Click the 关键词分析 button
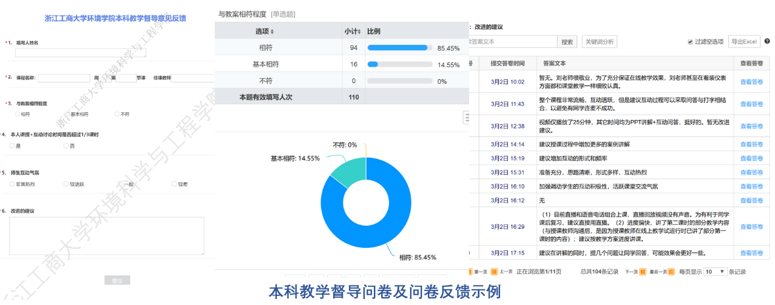The image size is (775, 305). (599, 42)
